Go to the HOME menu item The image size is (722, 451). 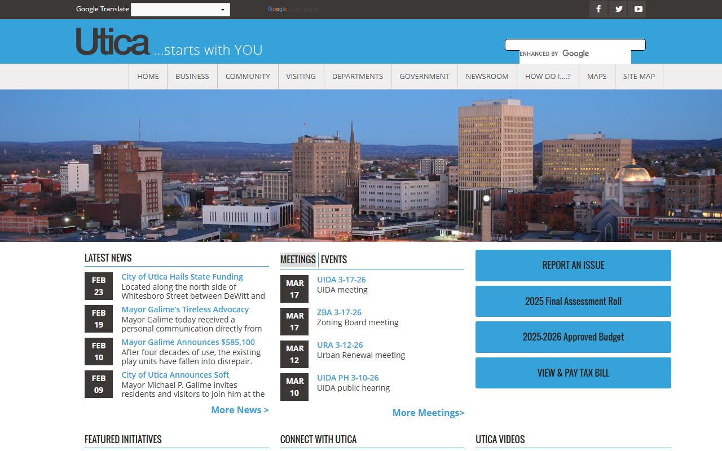148,77
